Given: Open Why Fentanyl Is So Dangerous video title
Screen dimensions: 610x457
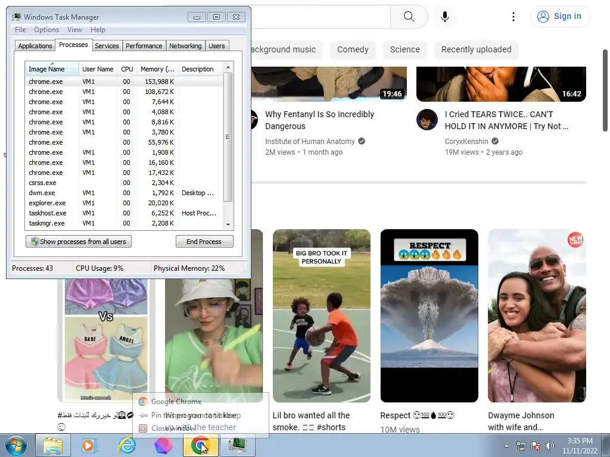Looking at the screenshot, I should (x=319, y=120).
